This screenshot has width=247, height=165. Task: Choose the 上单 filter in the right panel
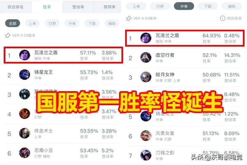[136, 6]
